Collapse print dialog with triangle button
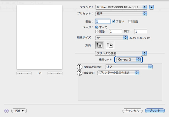The height and width of the screenshot is (117, 169). 151,7
